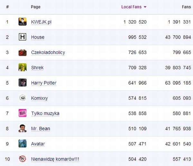Viewport: 193px width, 166px height.
Task: Sort table by Local Fans header
Action: (131, 7)
